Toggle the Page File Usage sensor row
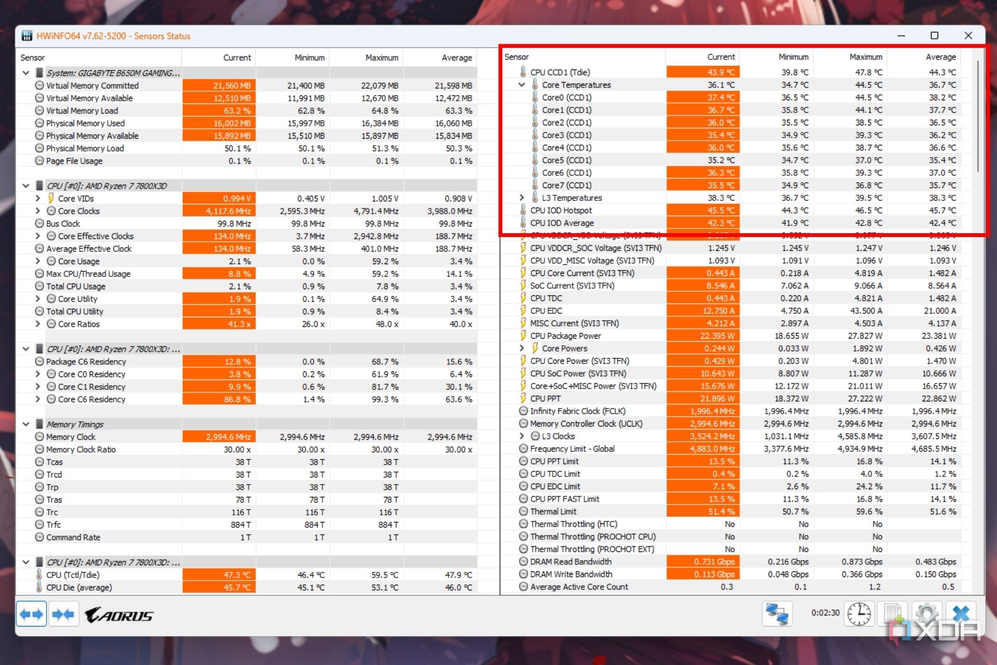This screenshot has height=665, width=997. click(74, 161)
